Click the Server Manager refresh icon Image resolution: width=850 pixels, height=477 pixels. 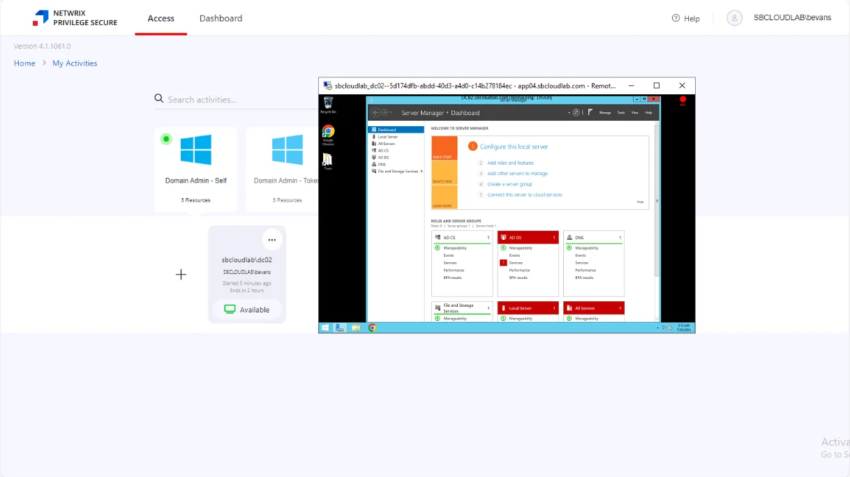click(x=576, y=112)
